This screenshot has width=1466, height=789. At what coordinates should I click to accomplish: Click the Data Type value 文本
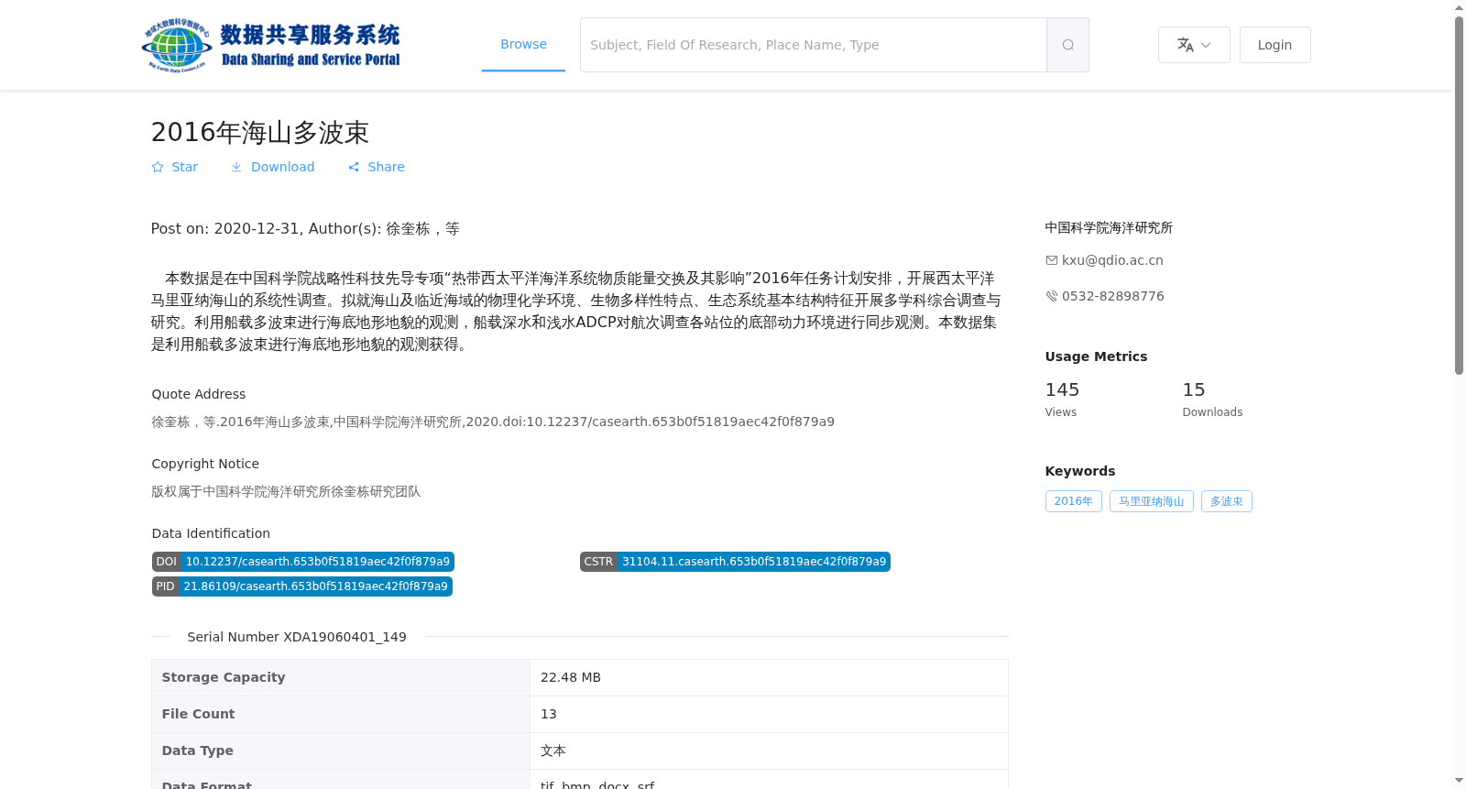pyautogui.click(x=553, y=751)
